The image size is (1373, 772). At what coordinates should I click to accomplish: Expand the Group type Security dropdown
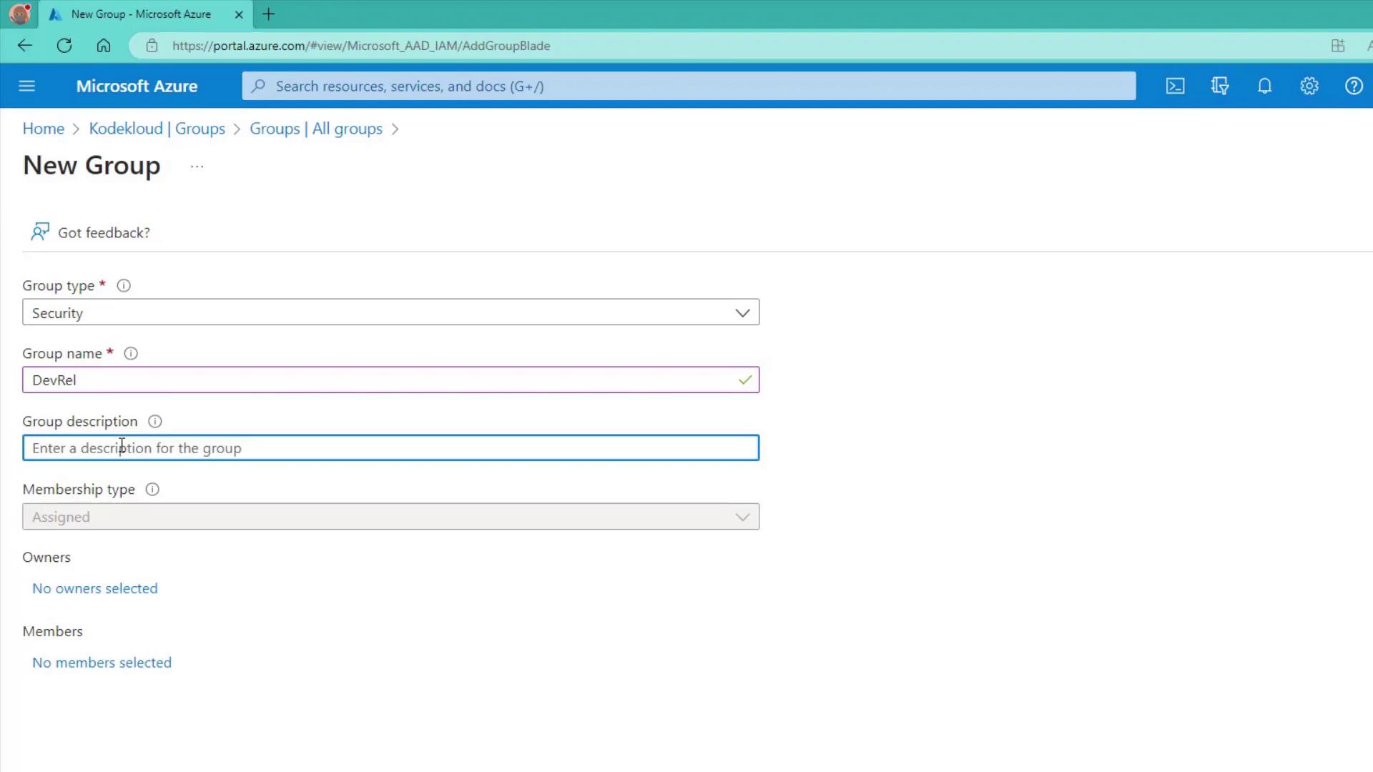point(390,312)
